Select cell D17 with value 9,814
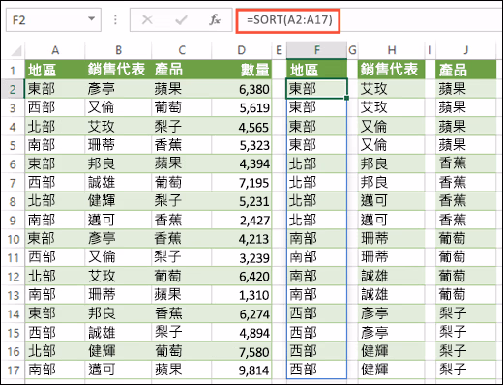The image size is (503, 385). [x=242, y=370]
